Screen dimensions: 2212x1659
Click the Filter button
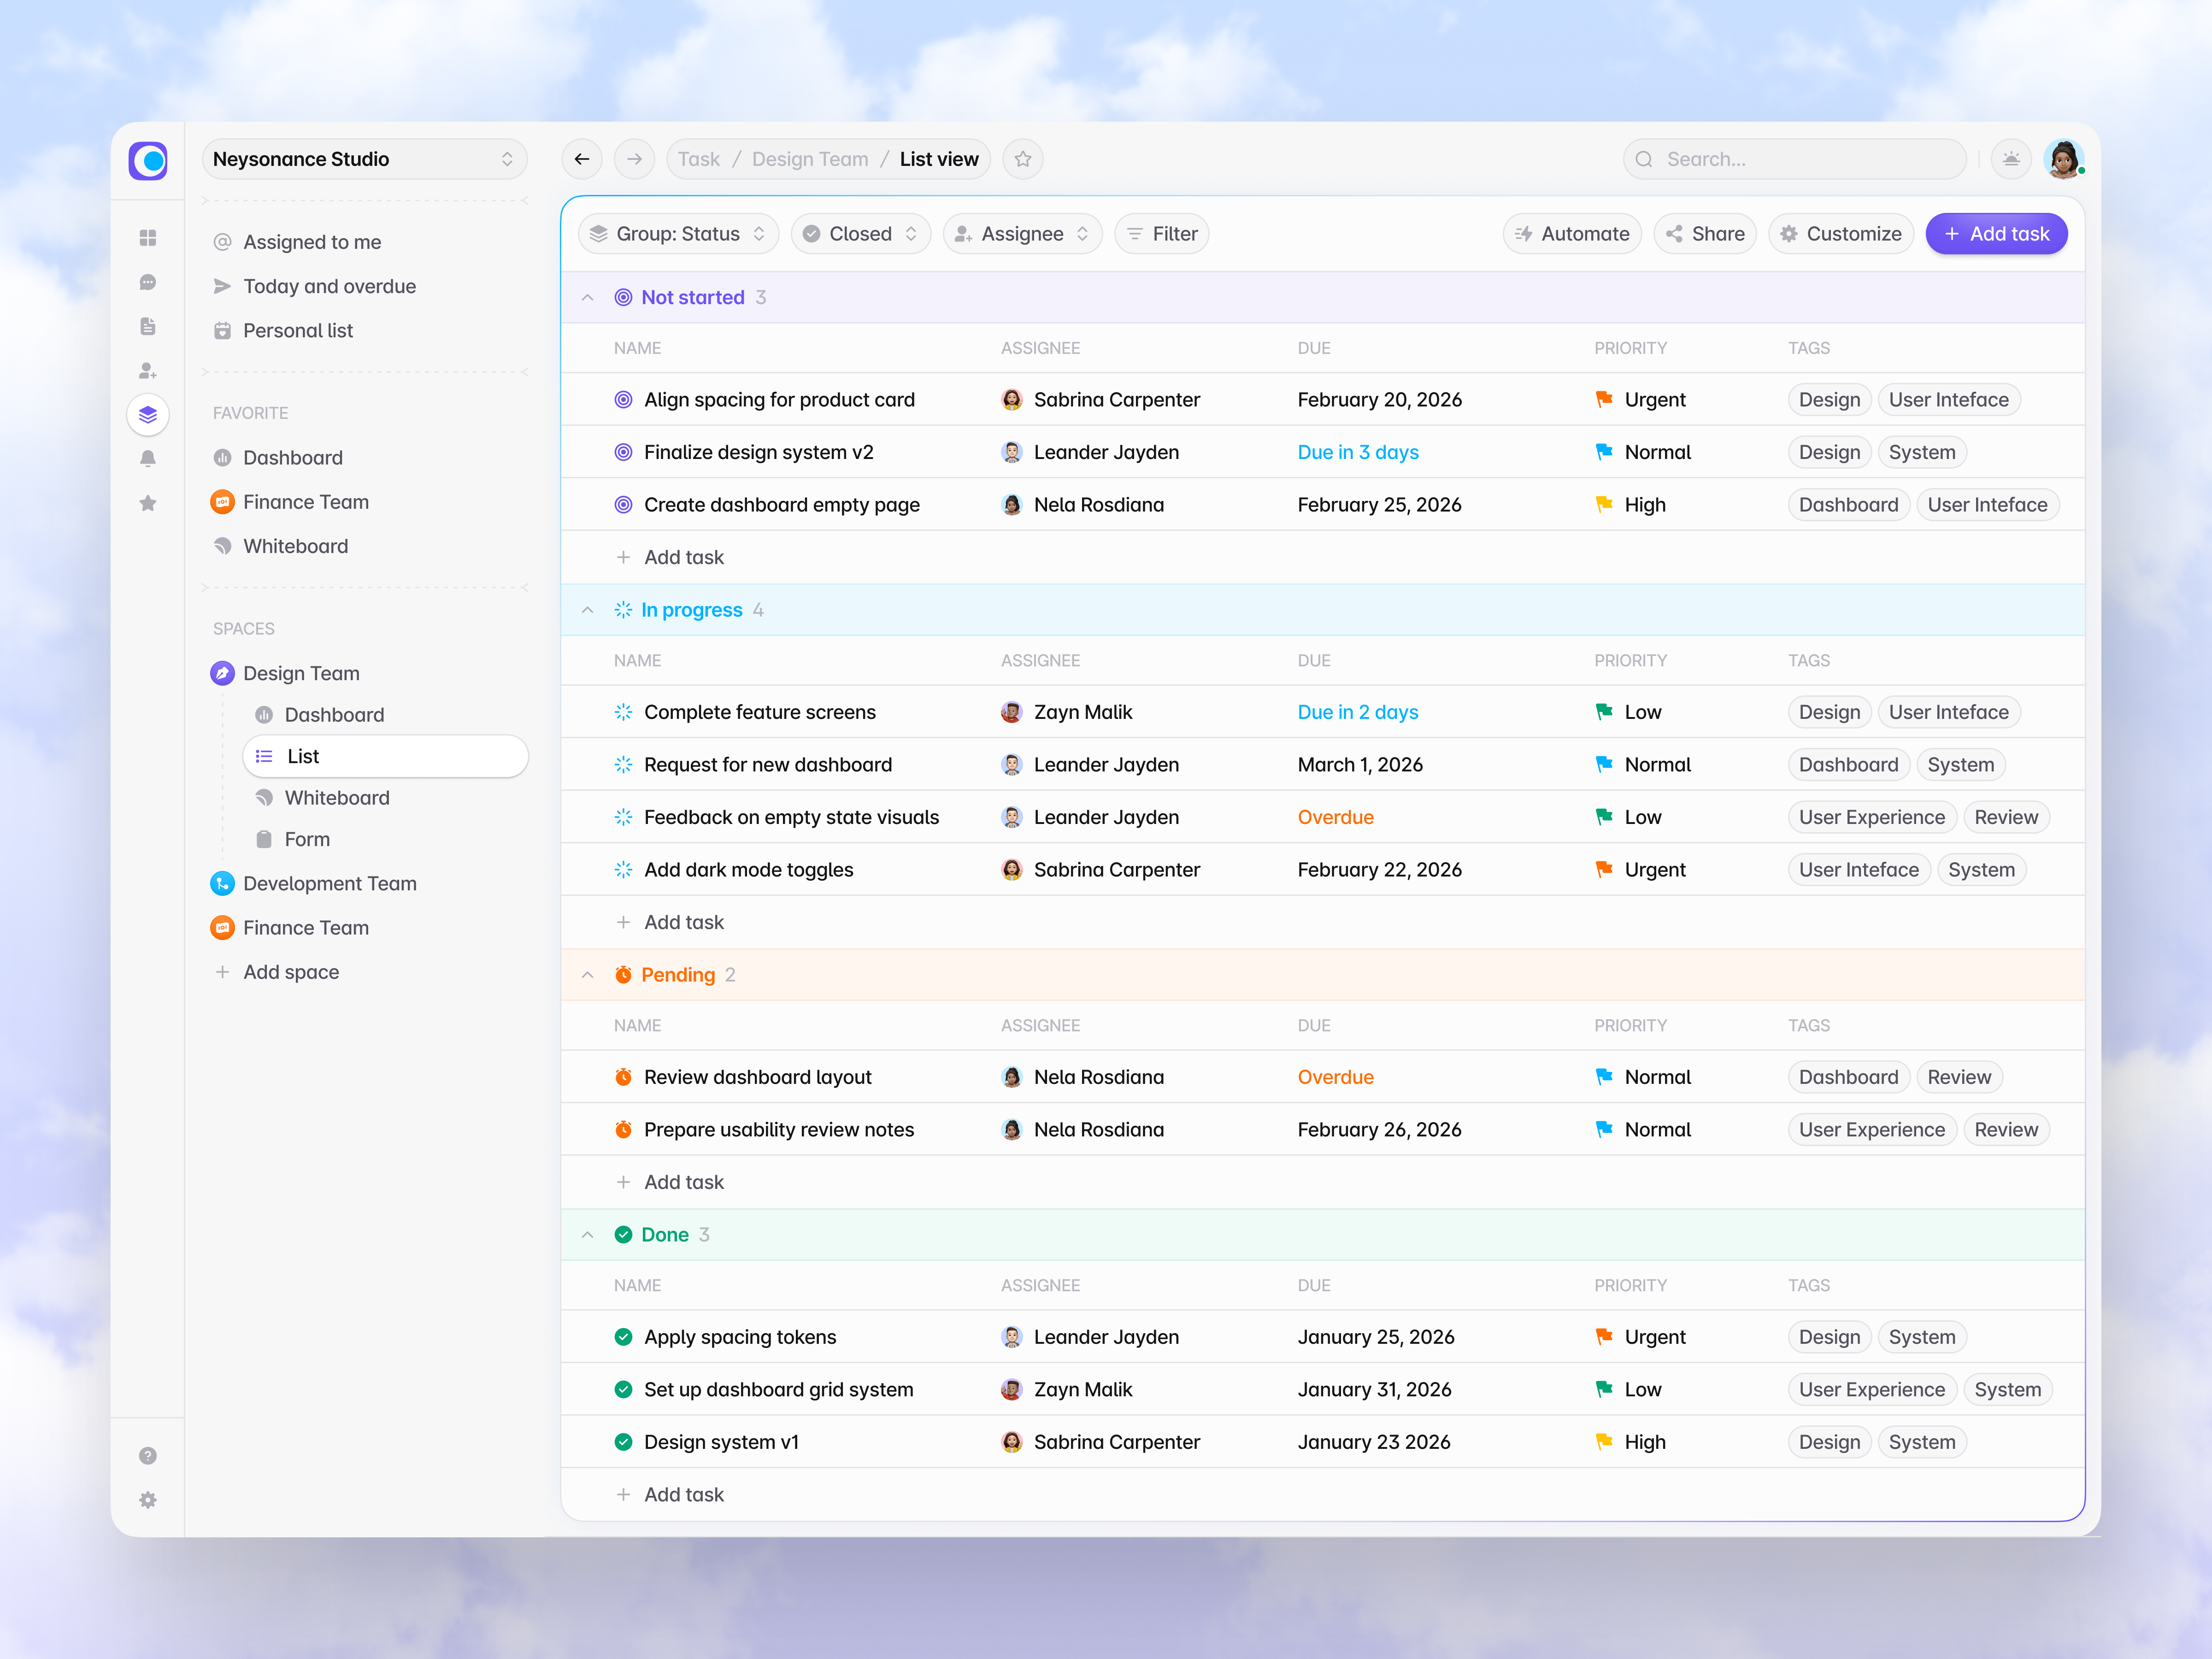pyautogui.click(x=1162, y=234)
